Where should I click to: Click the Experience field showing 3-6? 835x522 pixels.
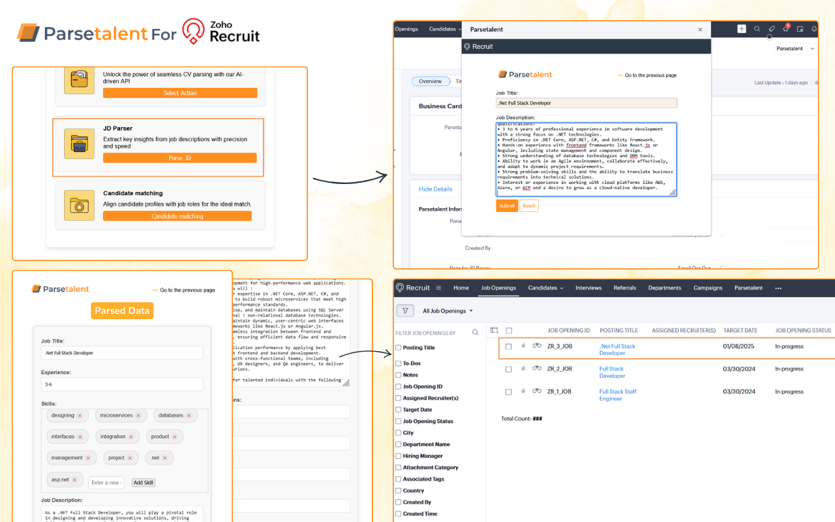pyautogui.click(x=122, y=384)
